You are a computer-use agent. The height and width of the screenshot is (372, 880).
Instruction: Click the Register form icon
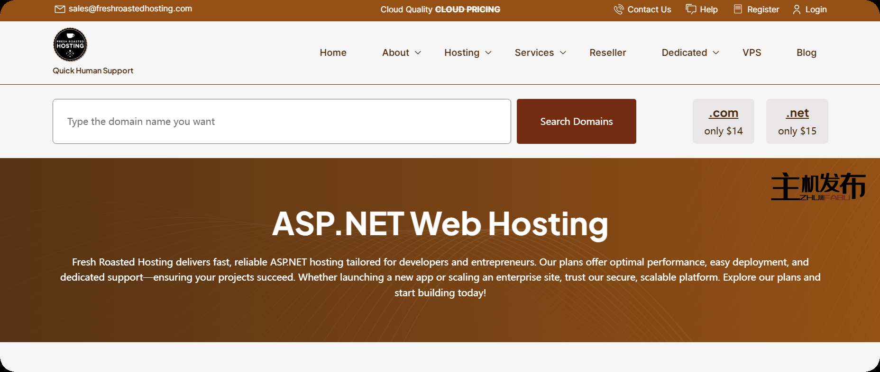[738, 9]
